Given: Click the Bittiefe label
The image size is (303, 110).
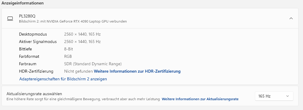Looking at the screenshot, I should pyautogui.click(x=25, y=49).
